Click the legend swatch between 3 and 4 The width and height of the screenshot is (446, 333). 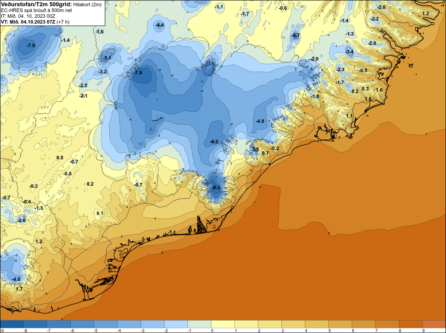(293, 325)
